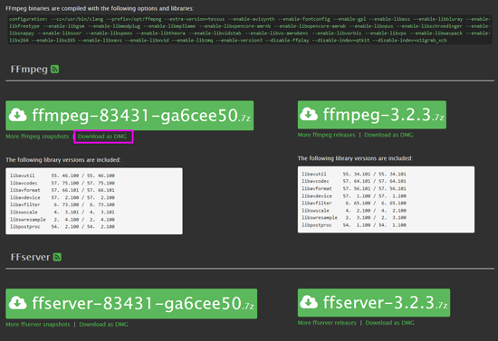Download ffserver snapshot as DMG

(x=103, y=324)
